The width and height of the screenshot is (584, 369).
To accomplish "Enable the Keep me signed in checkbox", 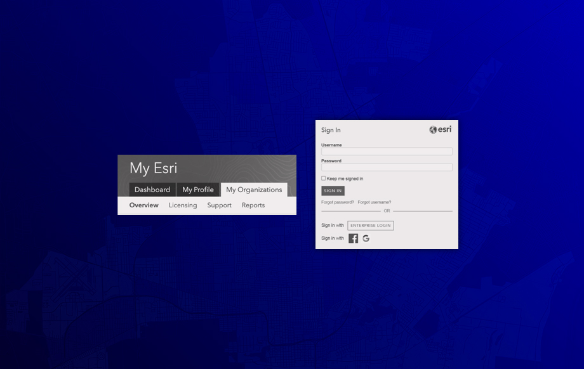I will tap(324, 178).
